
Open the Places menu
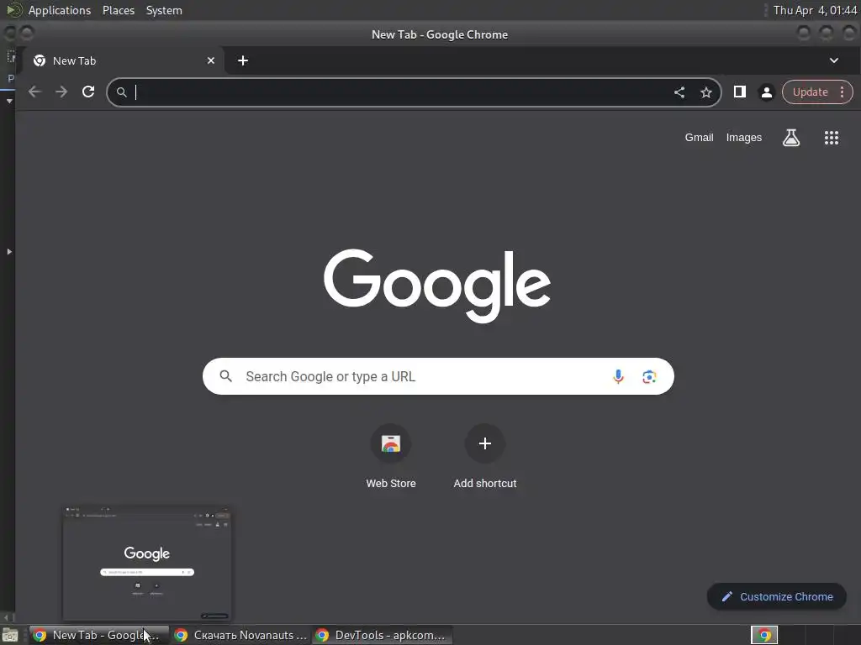[119, 10]
